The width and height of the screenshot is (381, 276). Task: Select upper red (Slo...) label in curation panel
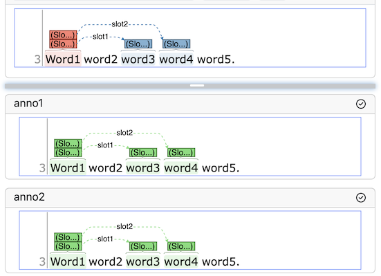63,35
